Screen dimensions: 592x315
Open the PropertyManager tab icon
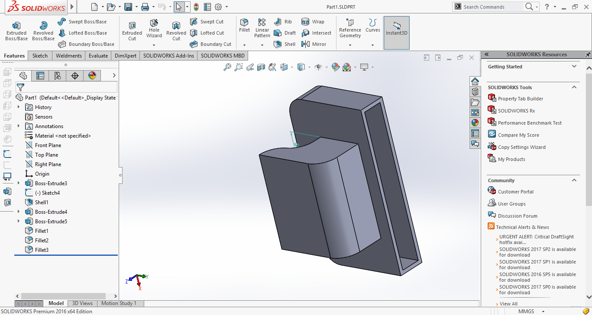tap(40, 76)
